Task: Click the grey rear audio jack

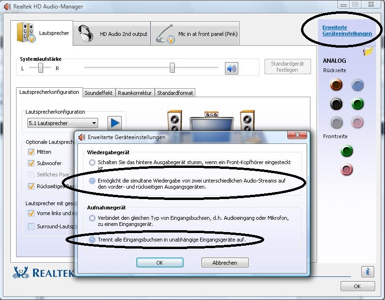Action: point(336,123)
